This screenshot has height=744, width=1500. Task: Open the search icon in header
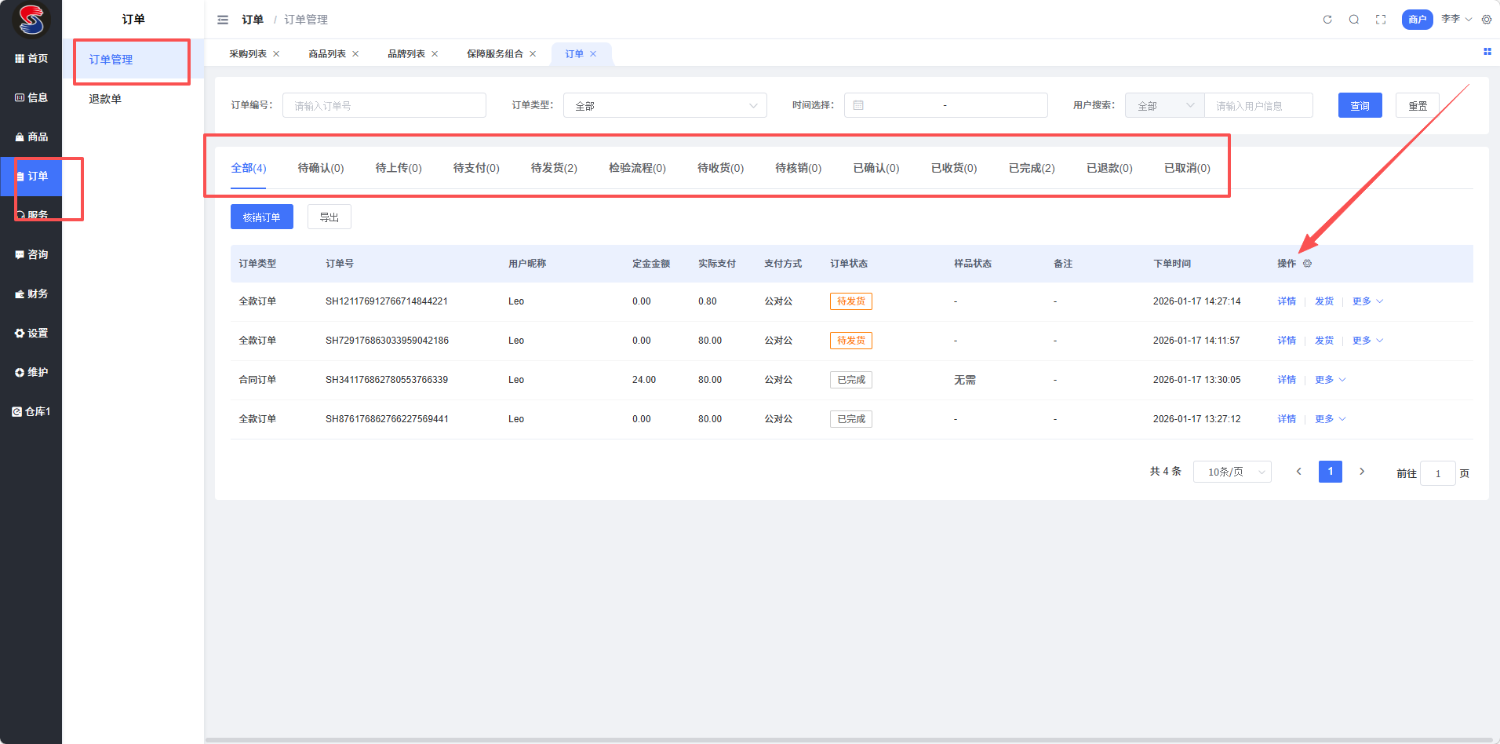point(1354,20)
